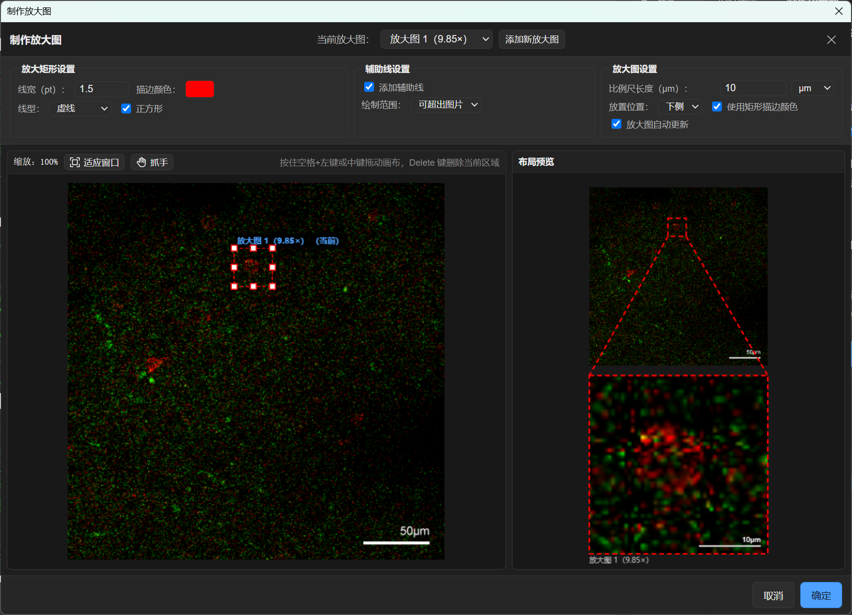
Task: Click the right-middle handle of the zoom rectangle
Action: 273,267
